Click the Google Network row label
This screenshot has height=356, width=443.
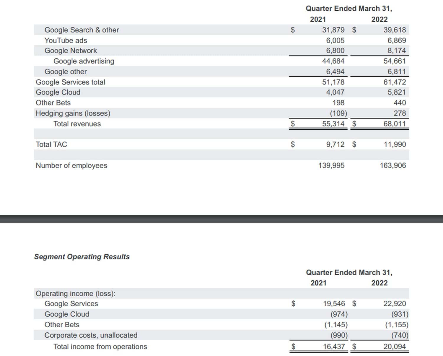(71, 51)
